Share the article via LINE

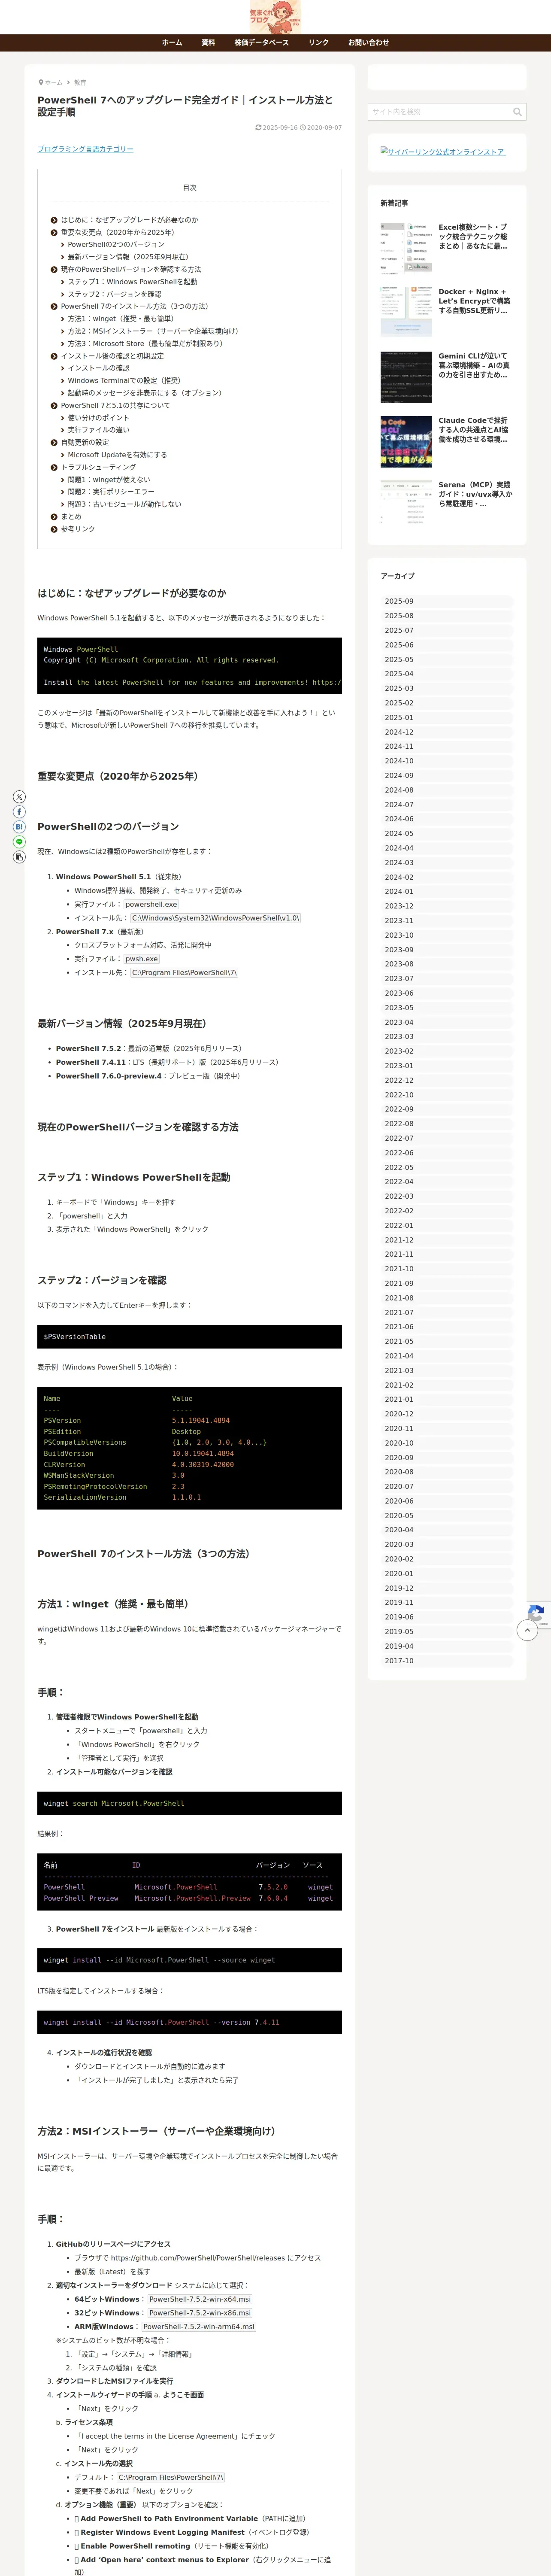click(x=19, y=842)
